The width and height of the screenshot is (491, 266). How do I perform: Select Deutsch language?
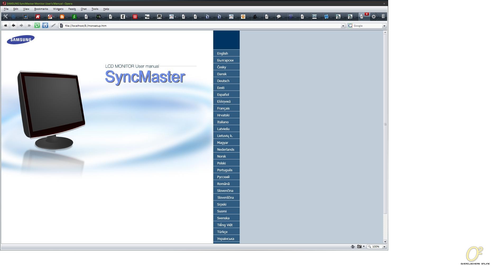coord(226,81)
